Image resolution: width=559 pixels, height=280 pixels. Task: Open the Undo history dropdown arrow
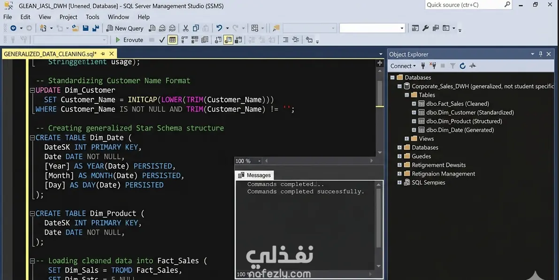tap(227, 28)
